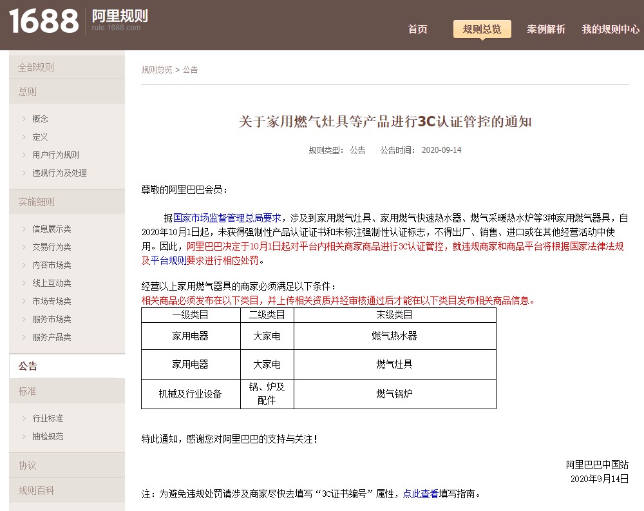Go to the 首页 tab
Screen dimensions: 644x511
417,29
